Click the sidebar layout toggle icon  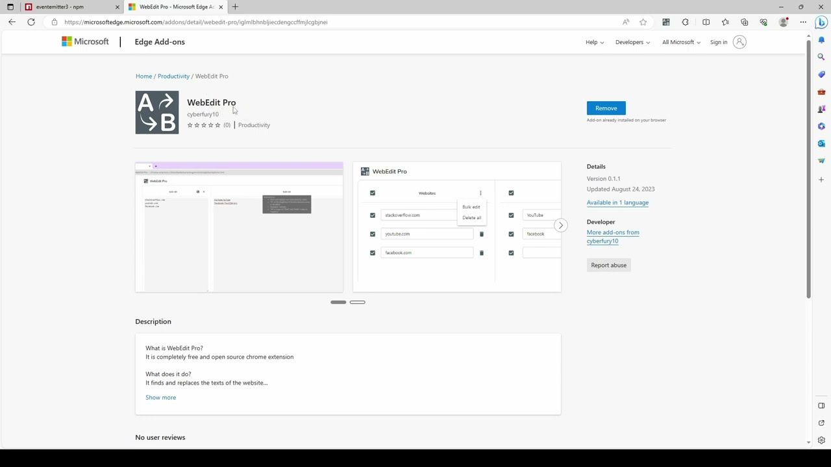[821, 406]
